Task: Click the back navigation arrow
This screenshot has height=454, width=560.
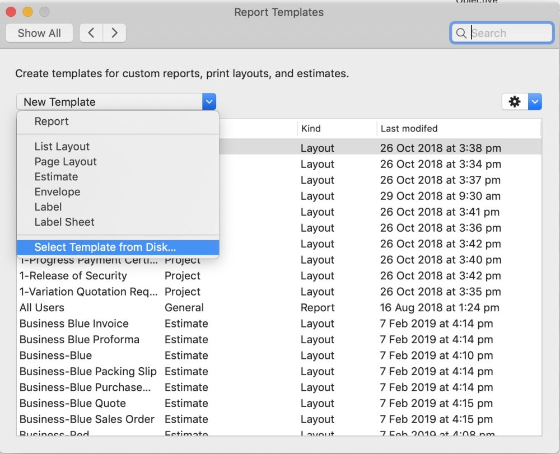Action: (91, 32)
